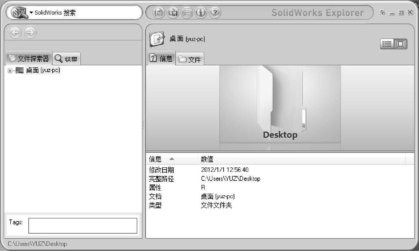The height and width of the screenshot is (251, 419).
Task: Select the 属性 row label
Action: pyautogui.click(x=155, y=187)
